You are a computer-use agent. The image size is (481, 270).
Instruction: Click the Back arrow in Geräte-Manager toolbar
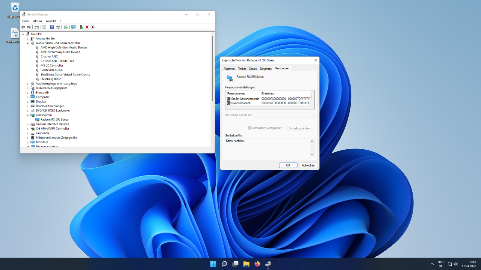23,27
